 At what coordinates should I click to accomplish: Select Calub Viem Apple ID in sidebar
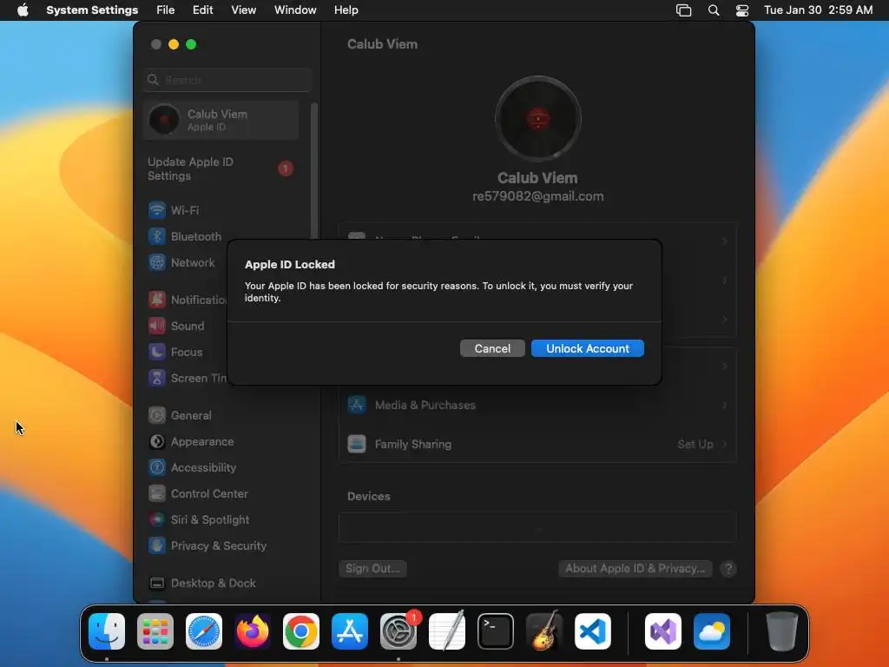coord(221,120)
